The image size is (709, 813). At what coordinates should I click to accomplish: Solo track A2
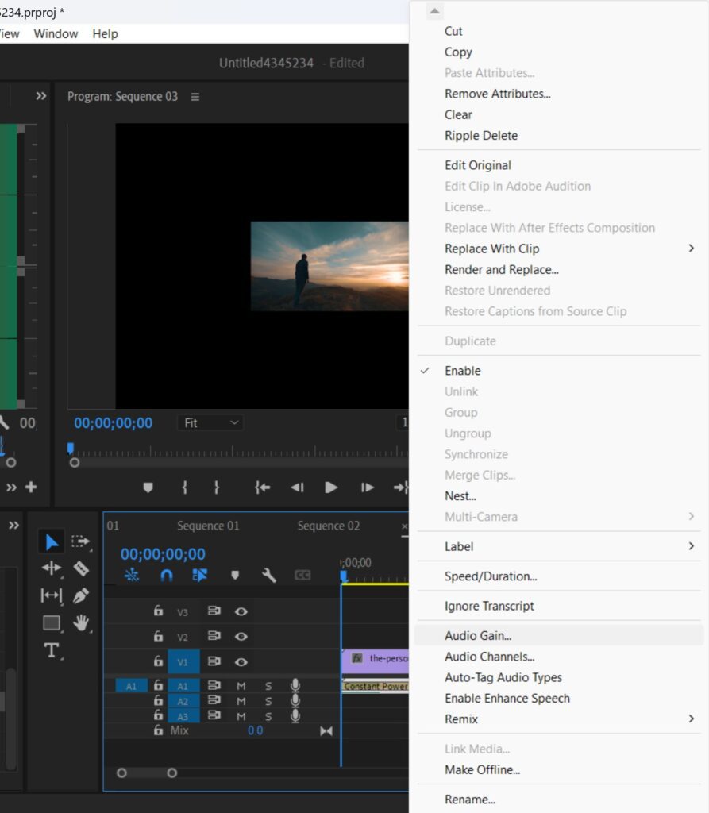coord(268,701)
